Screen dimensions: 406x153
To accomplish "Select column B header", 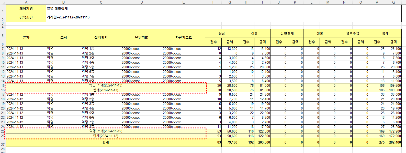I will point(64,2).
